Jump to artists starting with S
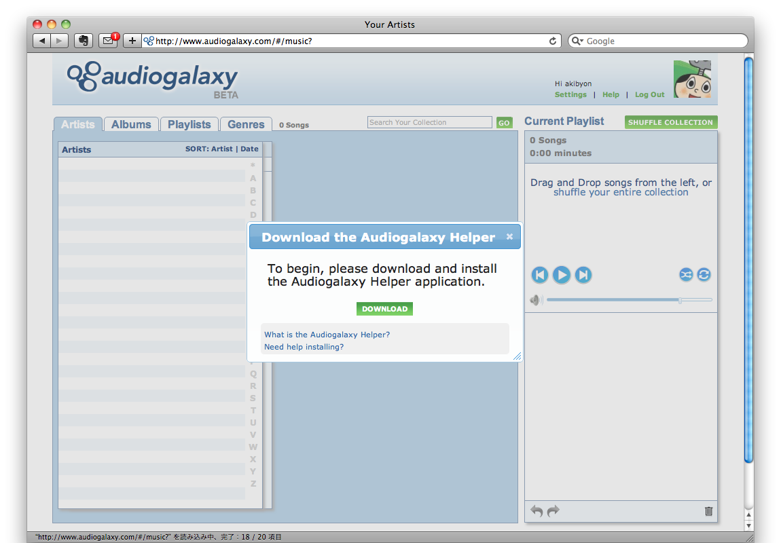Image resolution: width=781 pixels, height=543 pixels. 253,398
